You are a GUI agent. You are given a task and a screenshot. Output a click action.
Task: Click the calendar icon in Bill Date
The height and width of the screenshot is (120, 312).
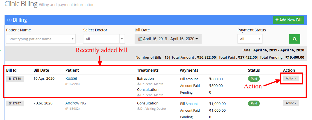[x=140, y=39]
